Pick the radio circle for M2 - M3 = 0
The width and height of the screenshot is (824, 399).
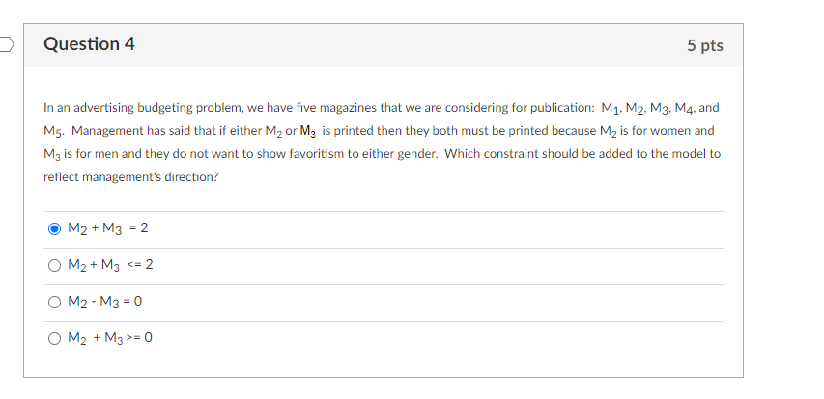[54, 303]
